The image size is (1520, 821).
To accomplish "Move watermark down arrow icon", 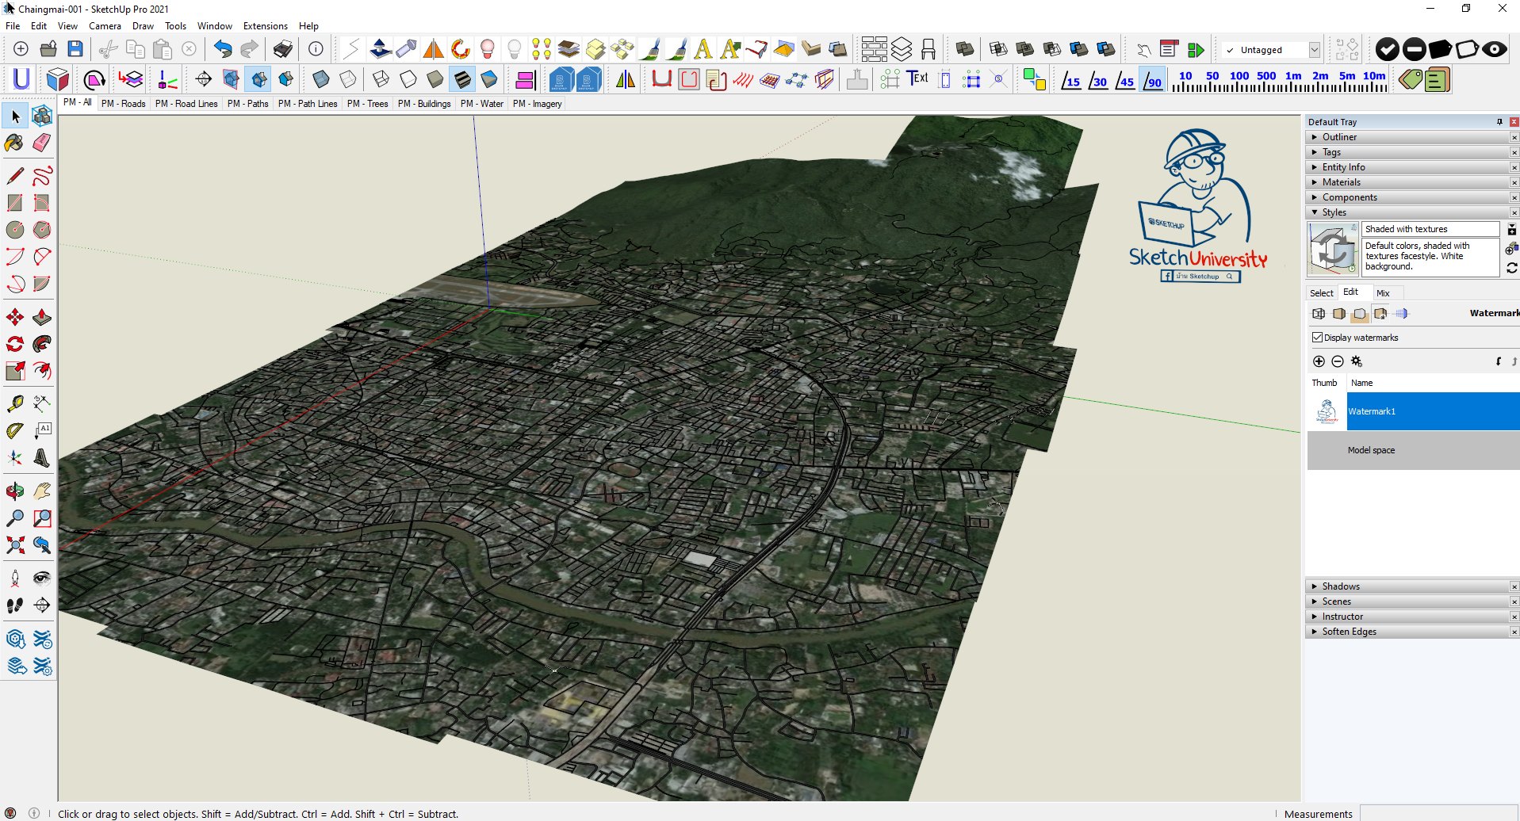I will (x=1499, y=361).
